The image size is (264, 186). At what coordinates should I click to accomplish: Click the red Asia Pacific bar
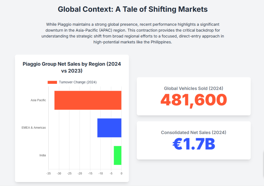[x=88, y=100]
